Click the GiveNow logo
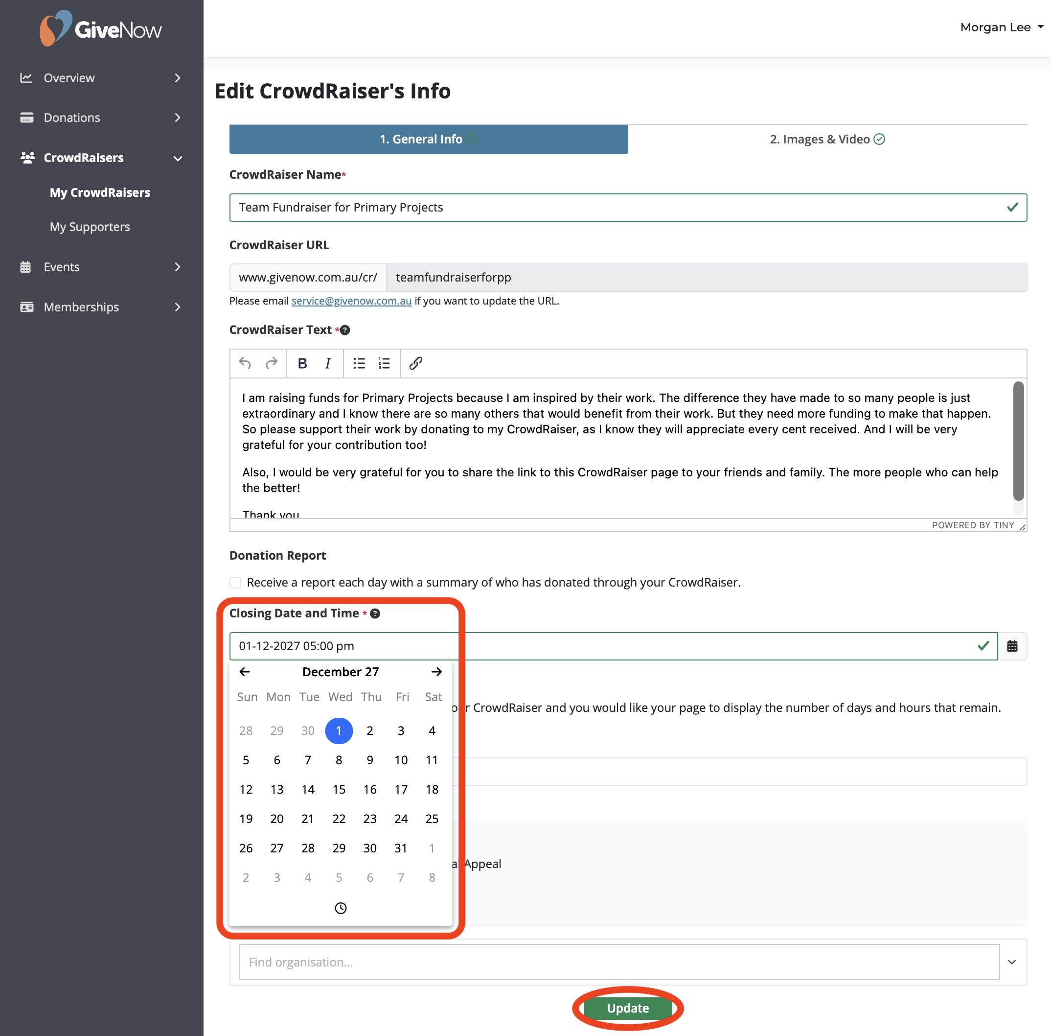This screenshot has width=1051, height=1036. [x=101, y=29]
